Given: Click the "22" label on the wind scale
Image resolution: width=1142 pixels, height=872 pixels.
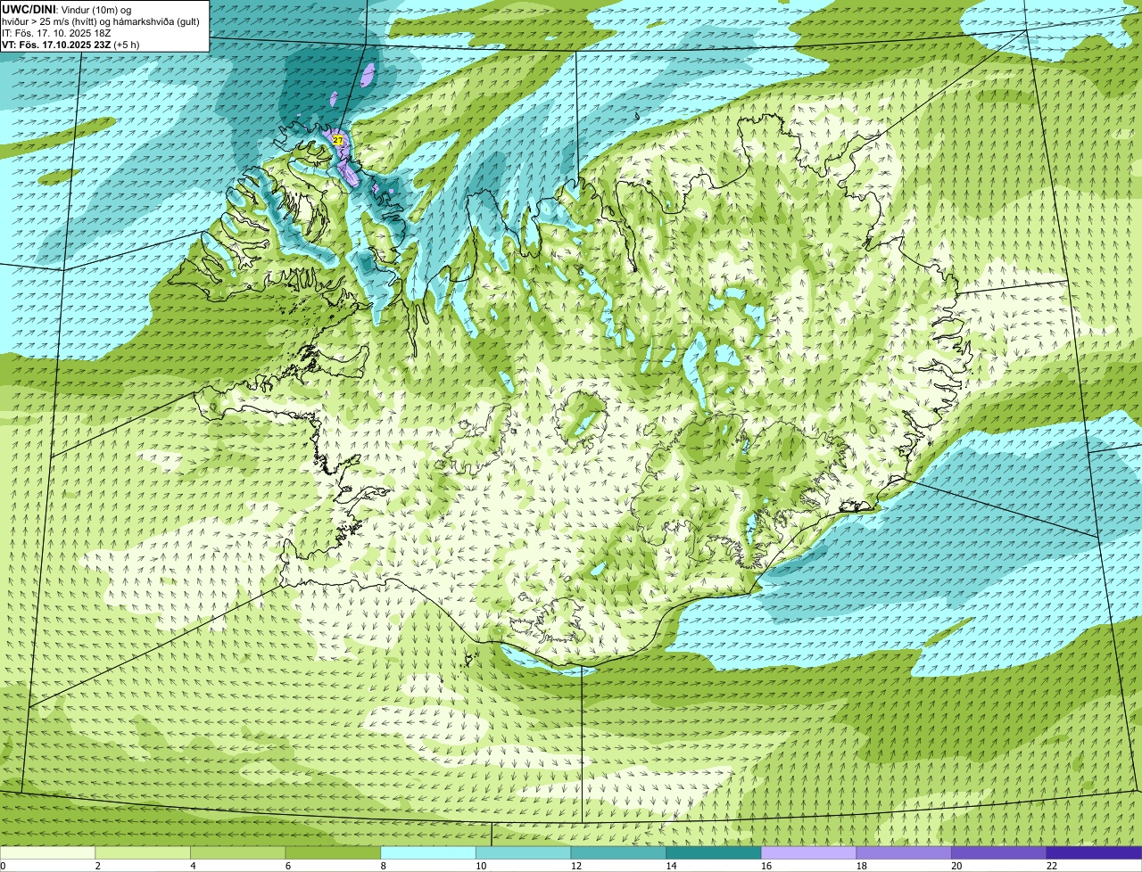Looking at the screenshot, I should click(1052, 866).
